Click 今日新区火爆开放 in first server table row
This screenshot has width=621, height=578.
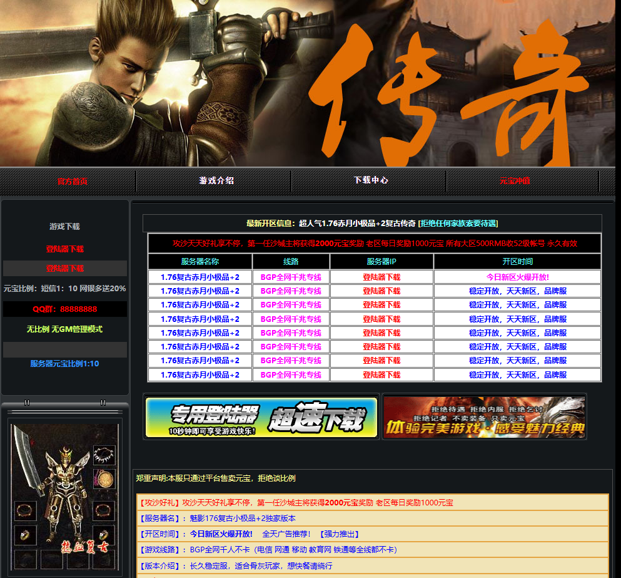(517, 277)
